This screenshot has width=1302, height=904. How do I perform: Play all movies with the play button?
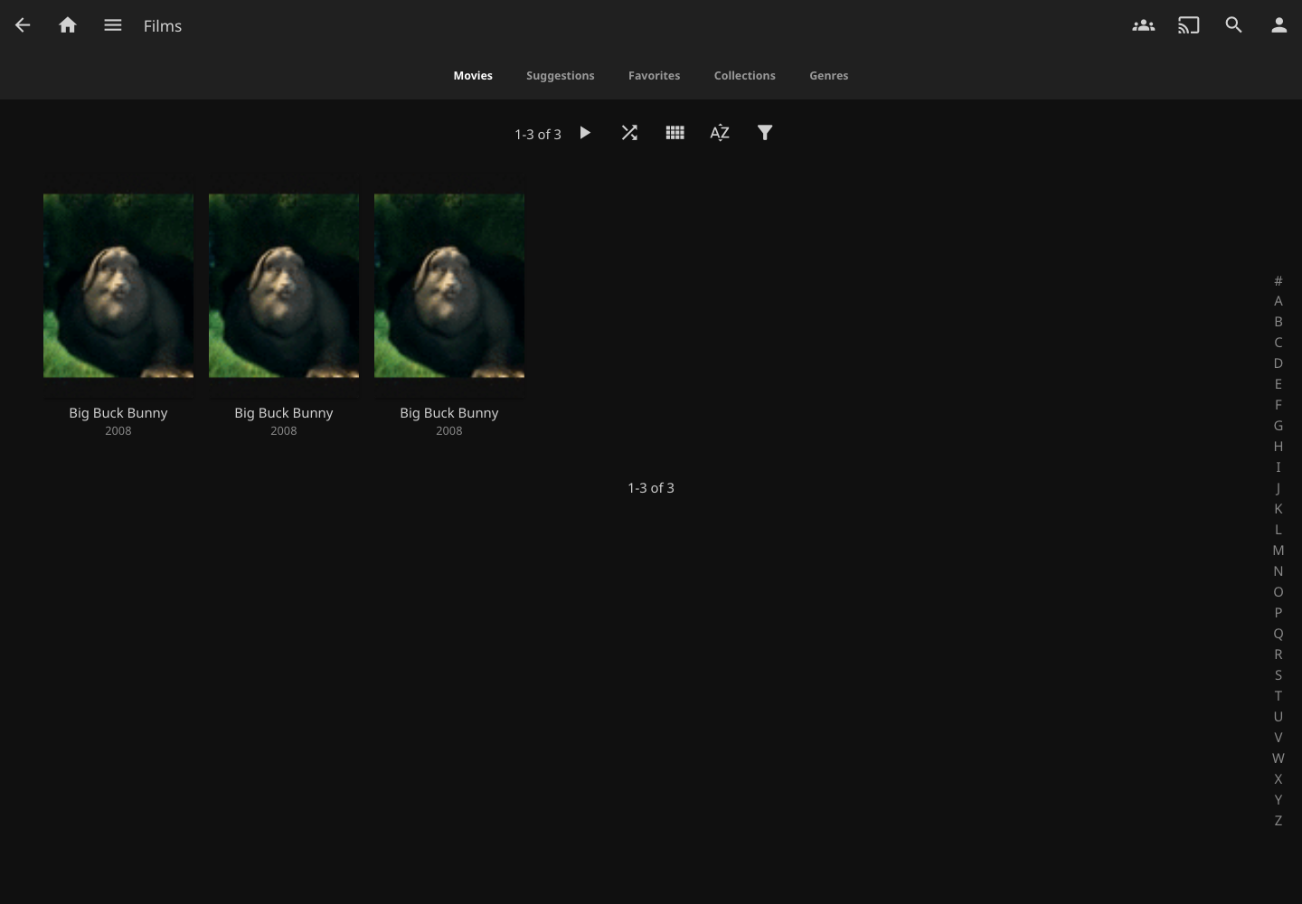[585, 133]
